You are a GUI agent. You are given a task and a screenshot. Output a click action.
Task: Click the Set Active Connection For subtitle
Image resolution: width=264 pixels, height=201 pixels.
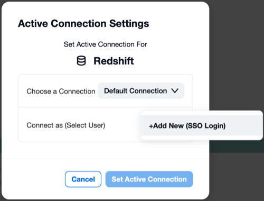[105, 44]
